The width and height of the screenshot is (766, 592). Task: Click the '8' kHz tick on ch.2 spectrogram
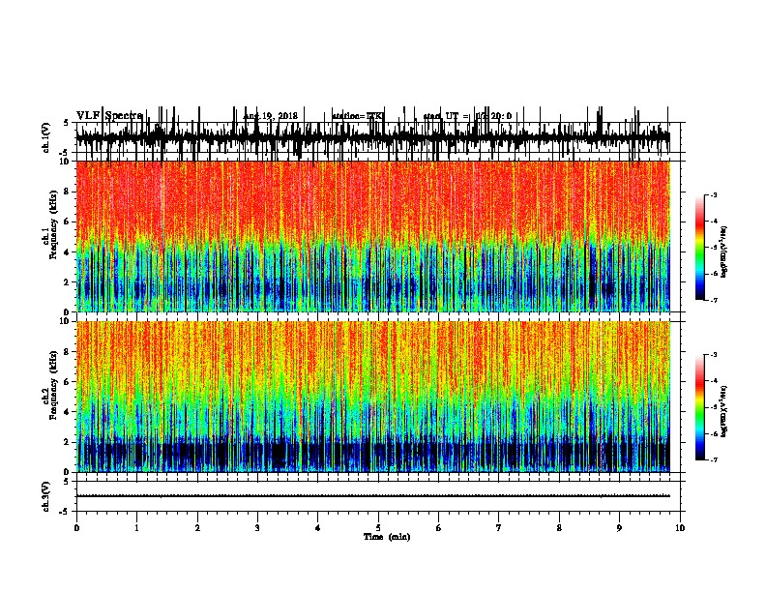point(67,351)
